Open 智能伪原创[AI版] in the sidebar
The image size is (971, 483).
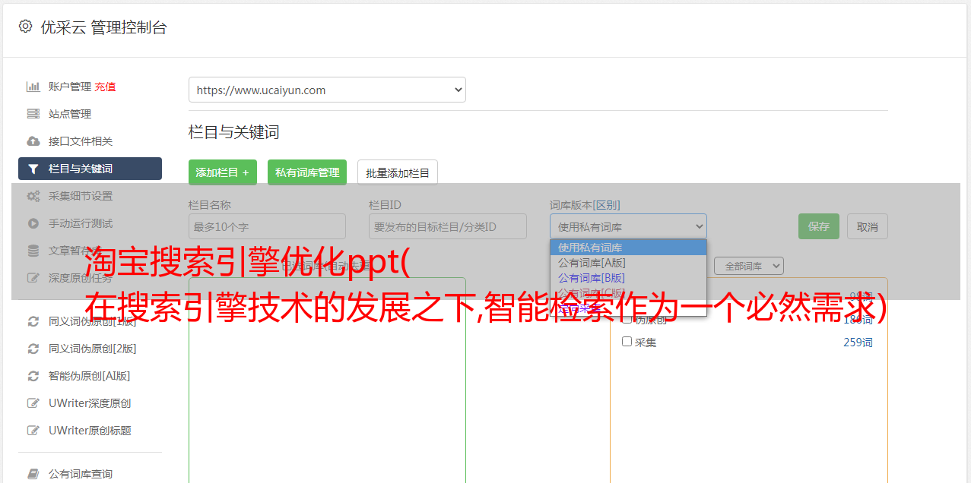coord(90,376)
